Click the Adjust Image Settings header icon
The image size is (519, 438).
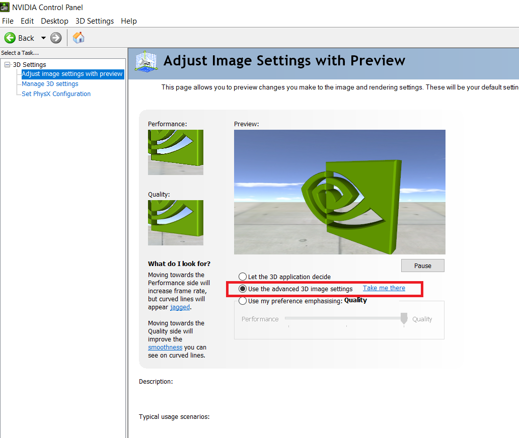click(x=146, y=61)
